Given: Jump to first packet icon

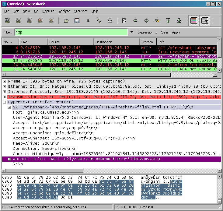Looking at the screenshot, I should point(168,21).
